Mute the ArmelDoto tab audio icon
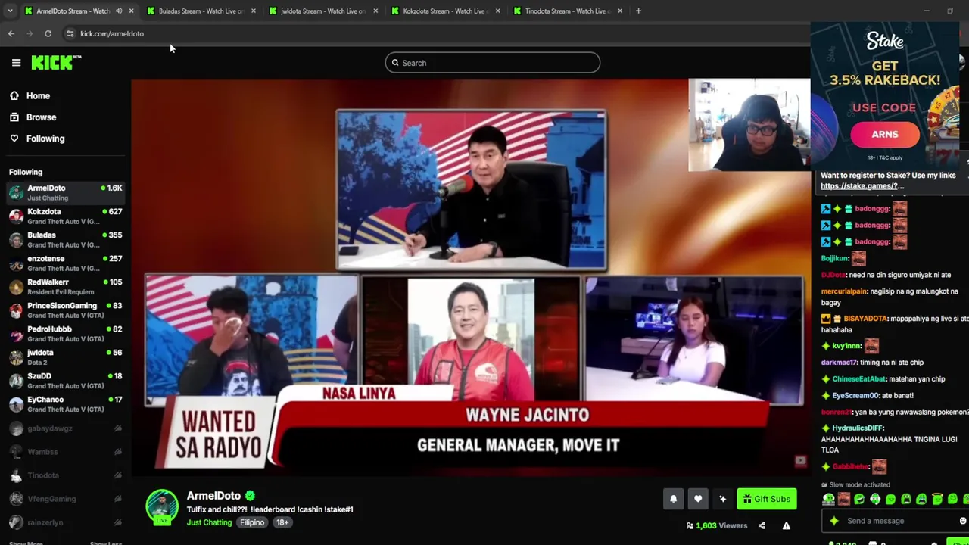This screenshot has width=969, height=545. pos(119,11)
